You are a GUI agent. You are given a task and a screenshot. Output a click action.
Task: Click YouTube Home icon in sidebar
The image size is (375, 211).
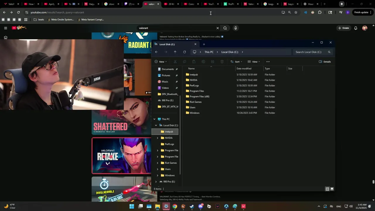pos(6,38)
